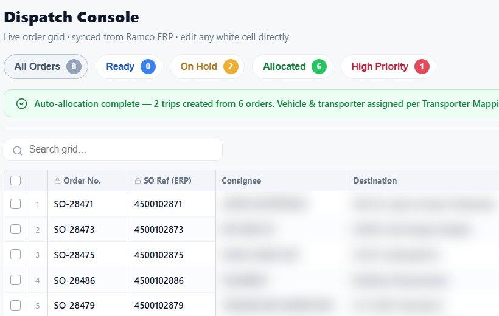499x316 pixels.
Task: Select the SO-28486 order cell
Action: tap(88, 280)
